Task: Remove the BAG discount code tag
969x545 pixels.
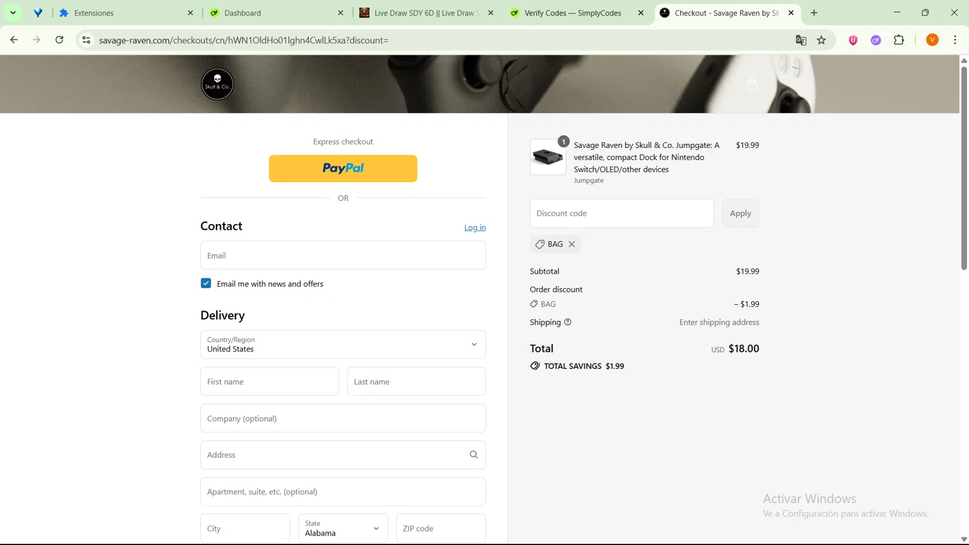Action: 572,244
